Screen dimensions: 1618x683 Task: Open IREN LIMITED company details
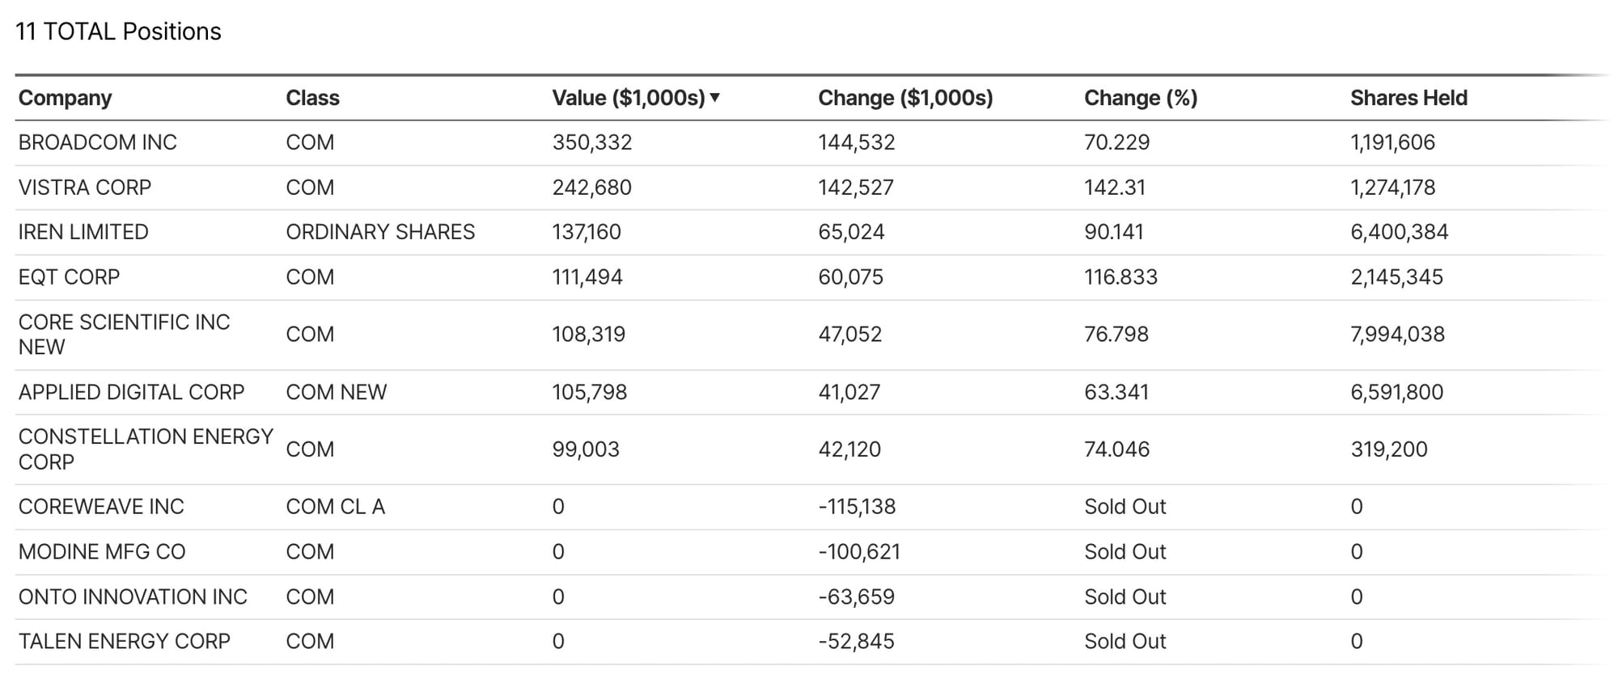[x=83, y=232]
